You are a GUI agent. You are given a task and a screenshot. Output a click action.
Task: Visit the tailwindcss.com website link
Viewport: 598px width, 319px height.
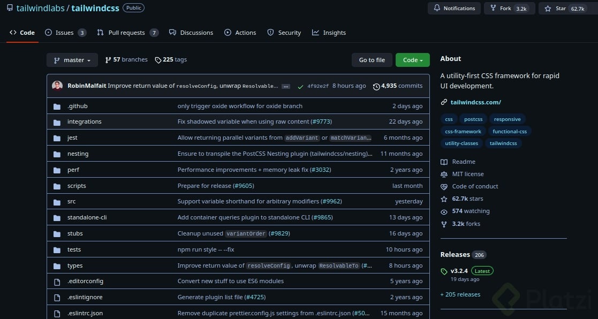[x=475, y=102]
